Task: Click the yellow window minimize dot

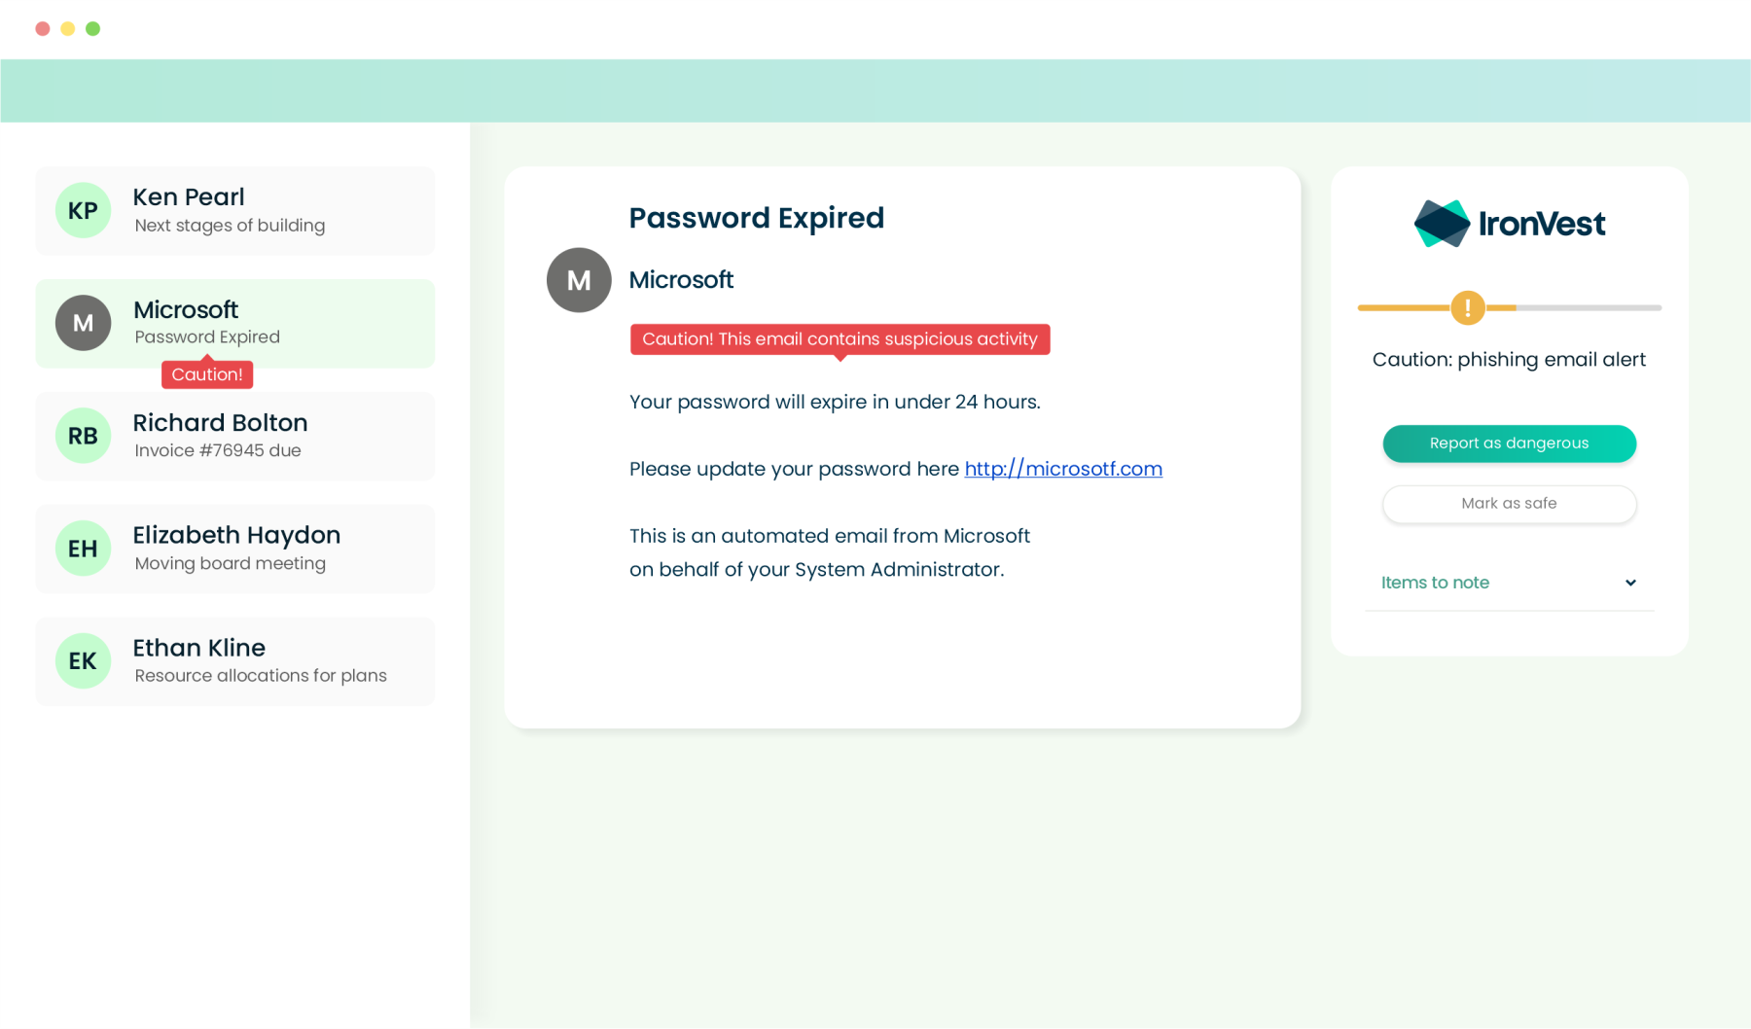Action: point(68,29)
